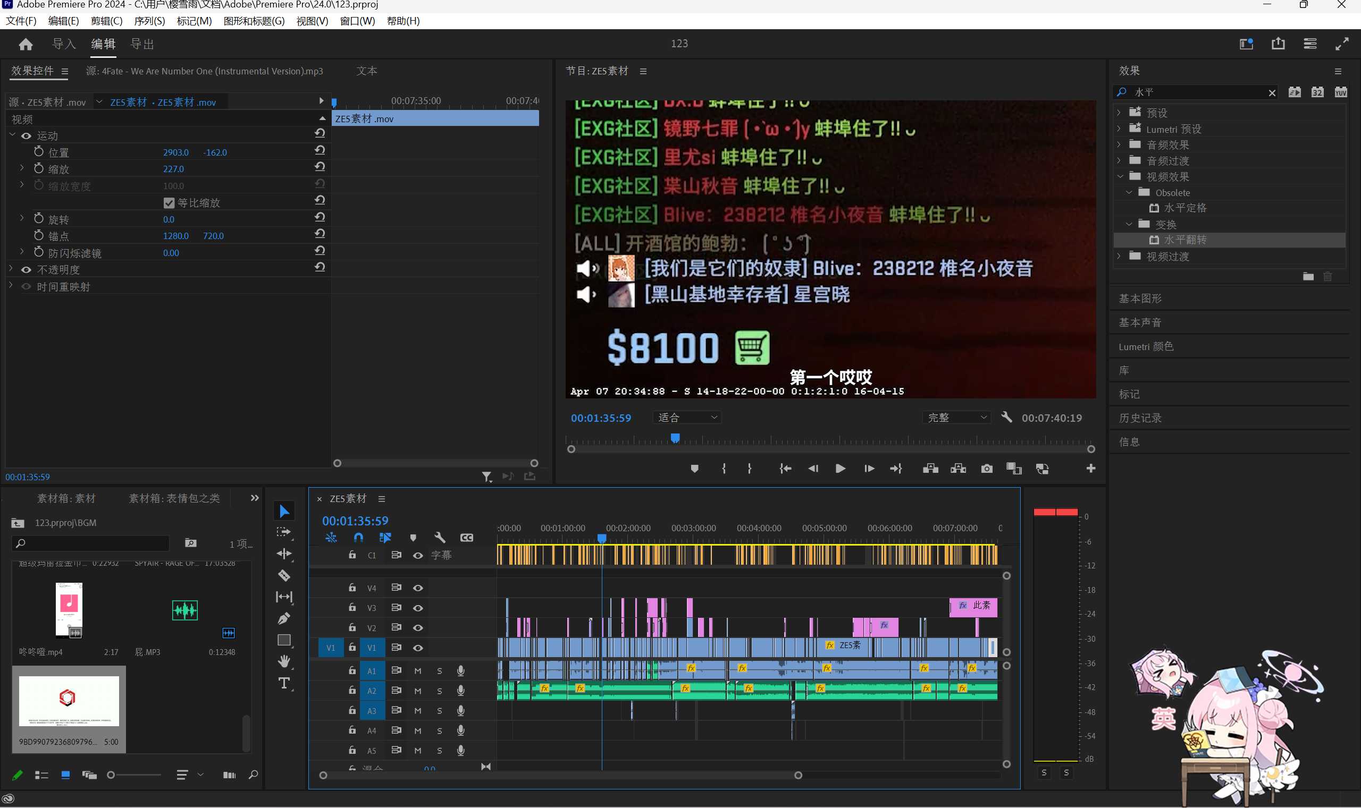Image resolution: width=1361 pixels, height=808 pixels.
Task: Reset the 位置 parameter
Action: (320, 150)
